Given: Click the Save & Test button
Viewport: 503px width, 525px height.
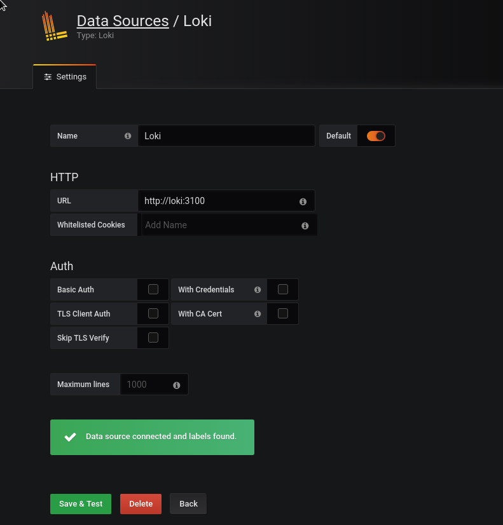Looking at the screenshot, I should (x=81, y=504).
